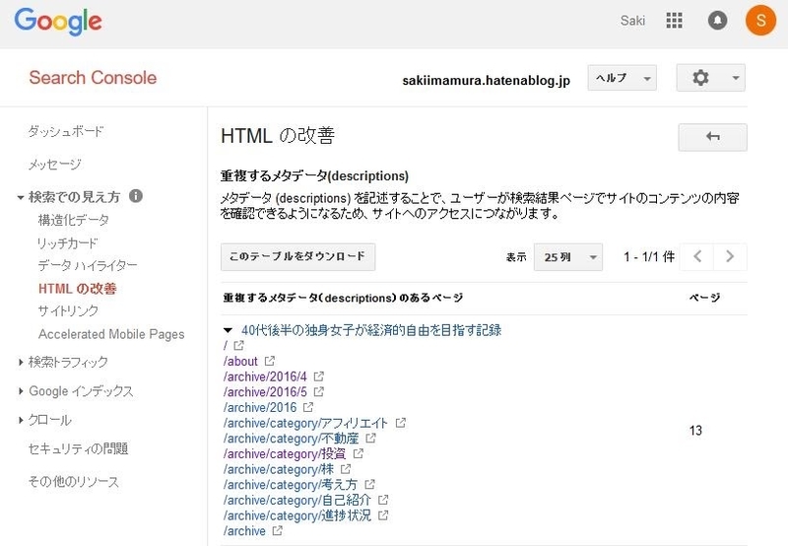Click the page count 13 cell
Screen dimensions: 788x546
click(695, 431)
